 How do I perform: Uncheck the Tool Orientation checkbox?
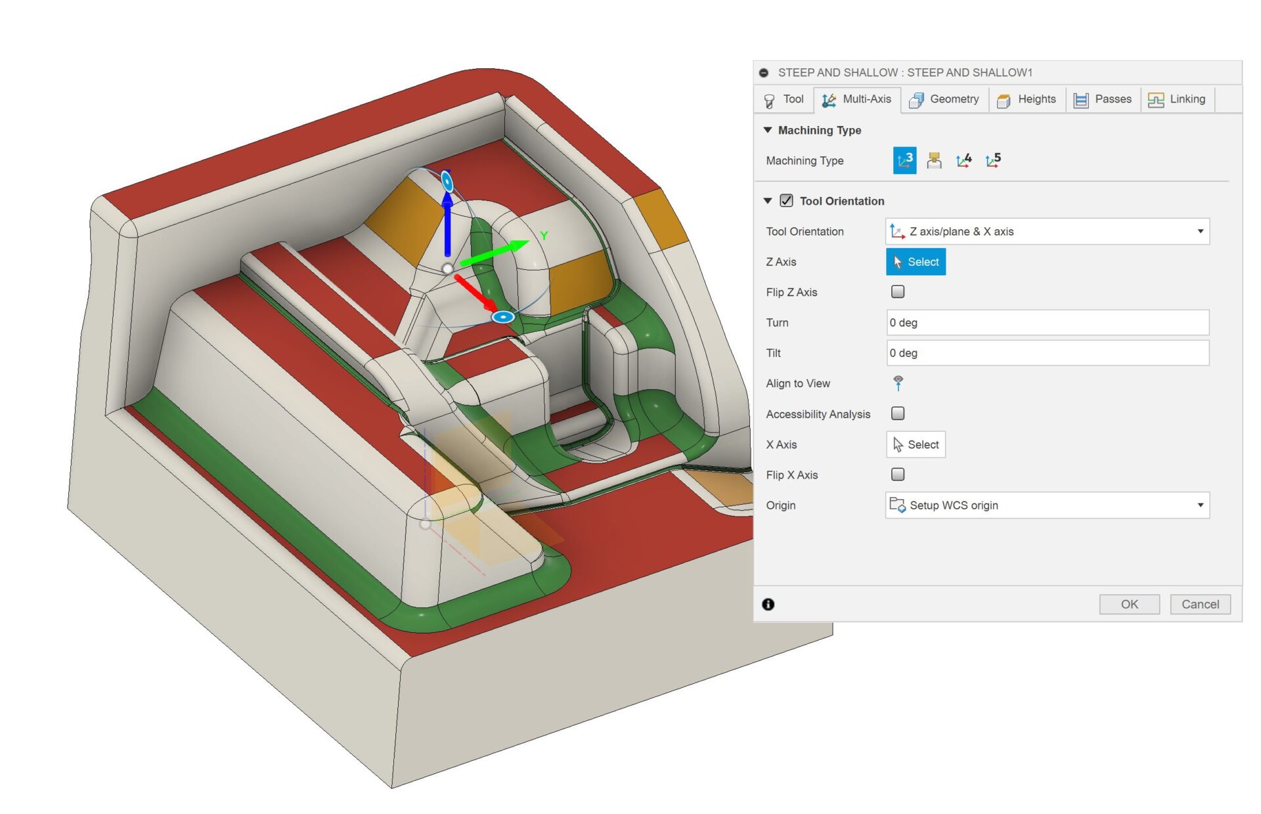pyautogui.click(x=785, y=201)
